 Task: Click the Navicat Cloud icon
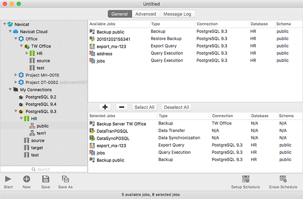click(x=16, y=32)
